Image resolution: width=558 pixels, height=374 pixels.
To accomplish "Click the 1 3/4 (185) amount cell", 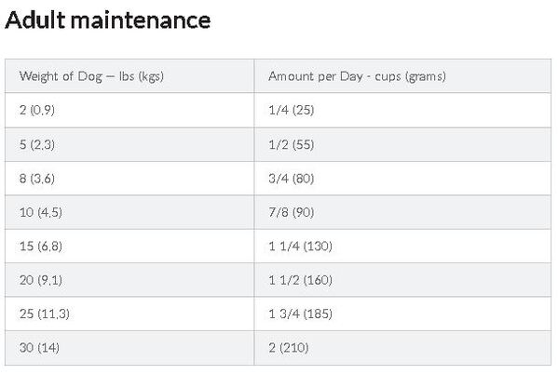I will coord(402,314).
